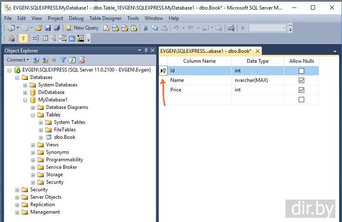This screenshot has height=222, width=342.
Task: Click the Open File folder icon
Action: (38, 28)
